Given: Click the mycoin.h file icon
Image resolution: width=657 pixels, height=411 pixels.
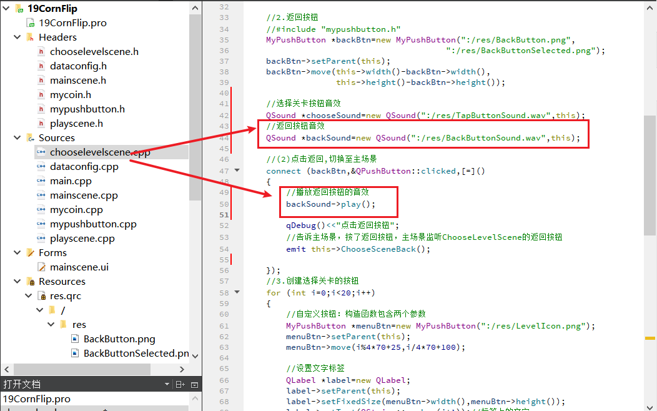Looking at the screenshot, I should click(x=41, y=95).
